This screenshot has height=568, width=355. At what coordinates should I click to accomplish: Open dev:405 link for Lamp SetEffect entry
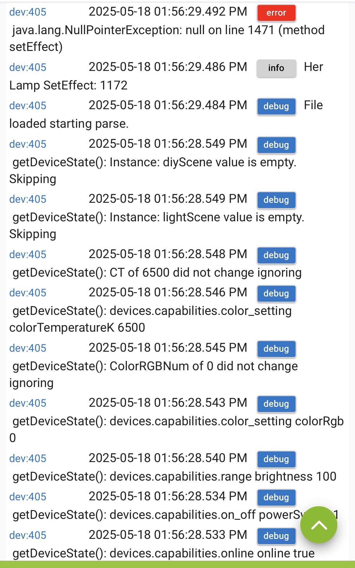coord(28,67)
